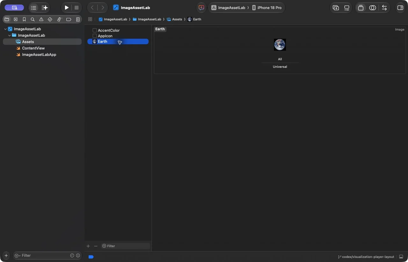
Task: Go back with the left navigation arrow
Action: click(x=92, y=8)
